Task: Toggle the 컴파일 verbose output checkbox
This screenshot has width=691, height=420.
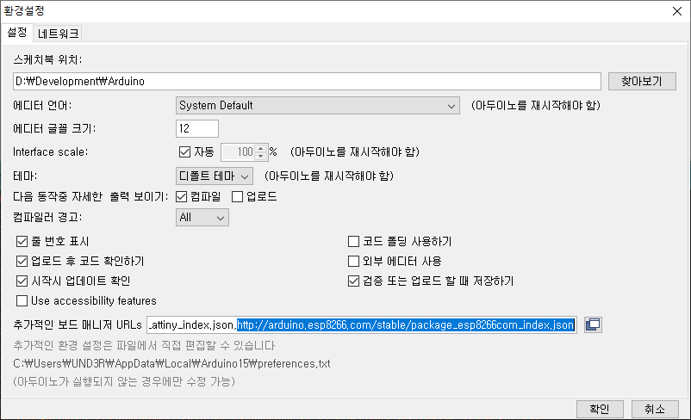Action: click(x=182, y=197)
